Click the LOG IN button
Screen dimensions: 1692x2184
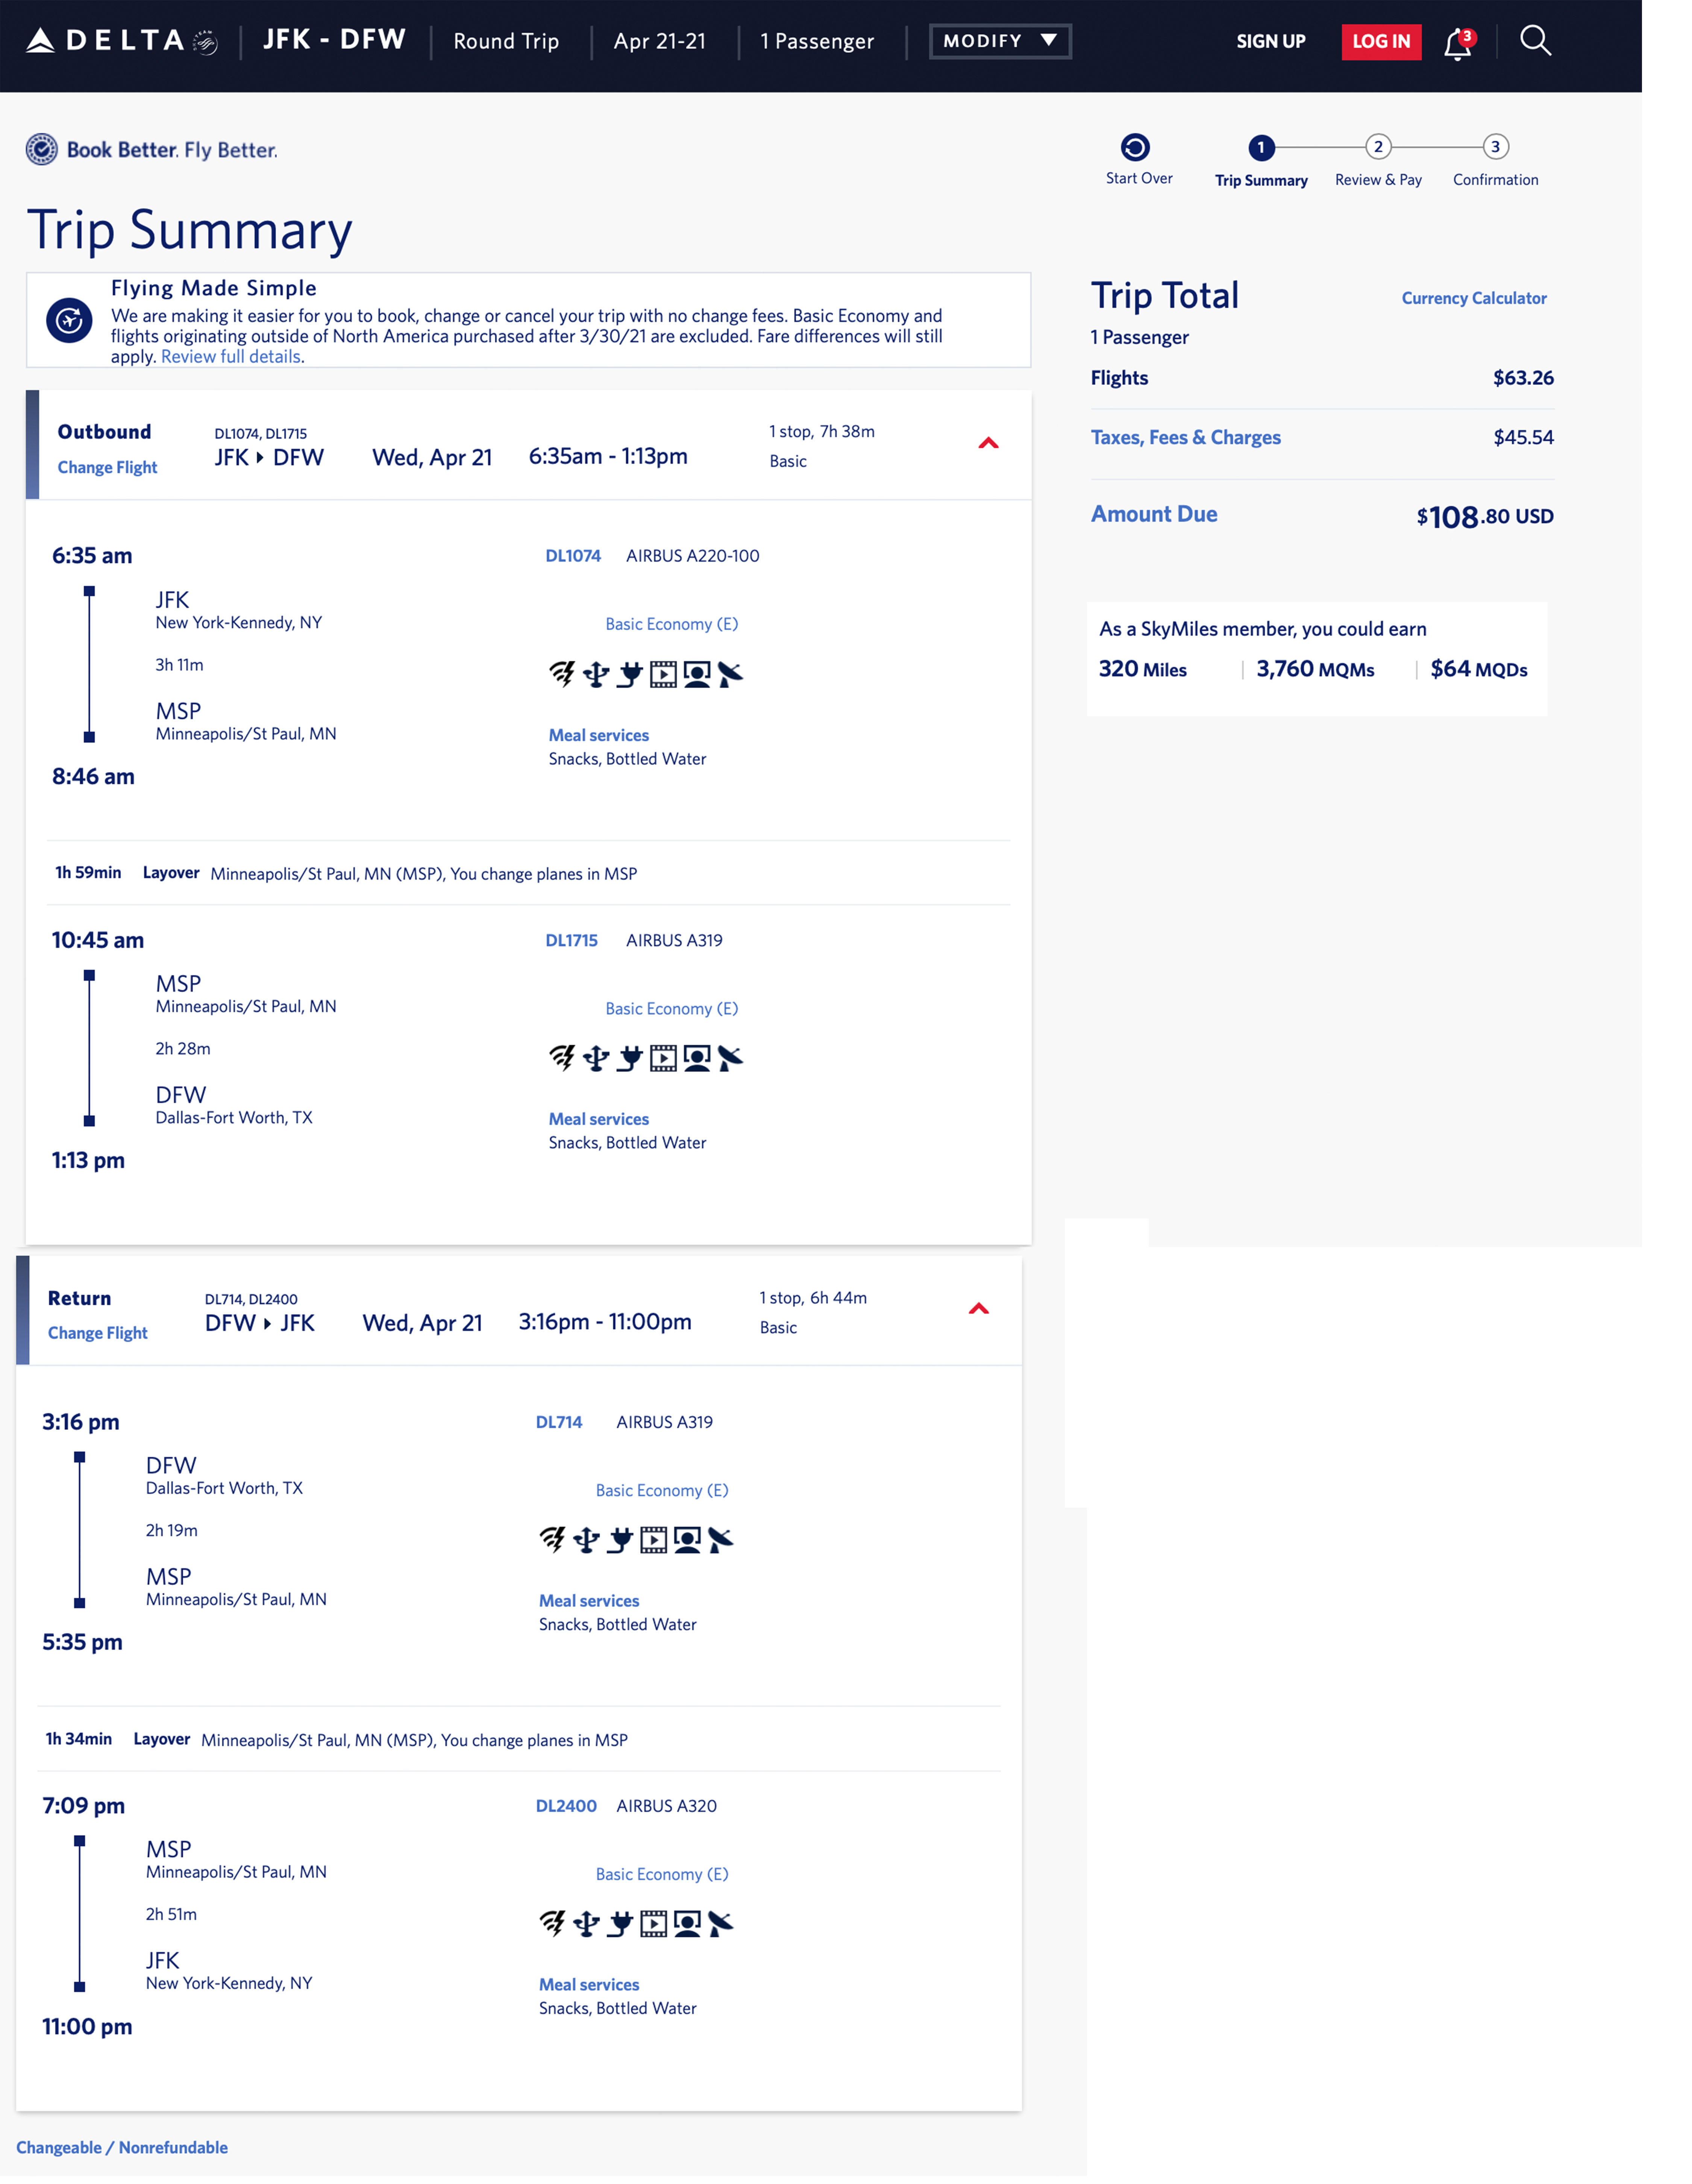(1380, 41)
